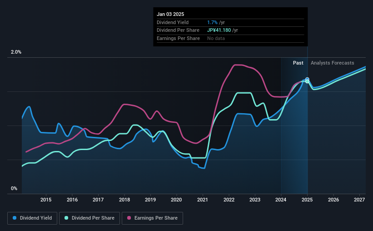The height and width of the screenshot is (231, 373).
Task: Click the 2021 x-axis label
Action: pyautogui.click(x=203, y=200)
